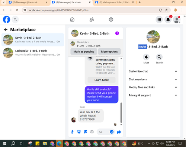Screen dimensions: 186x147
Task: Open the Chrome three-dot menu
Action: [x=182, y=10]
